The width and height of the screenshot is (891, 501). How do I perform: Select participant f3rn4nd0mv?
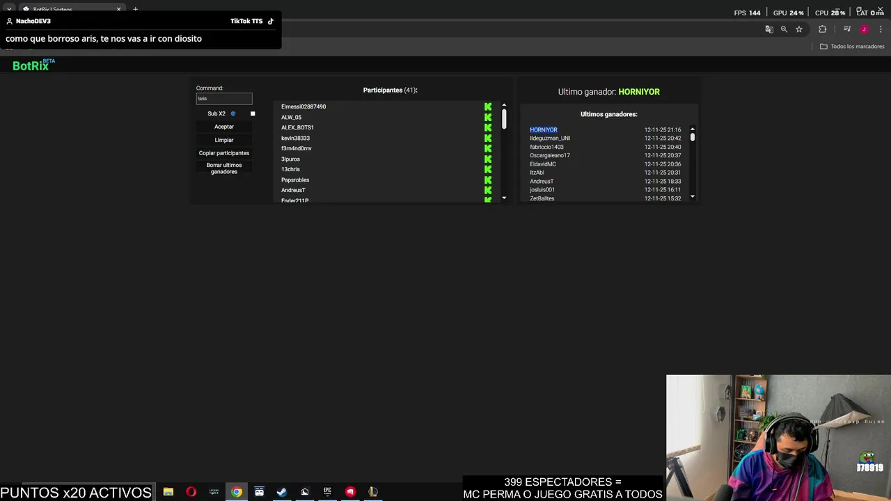point(297,148)
